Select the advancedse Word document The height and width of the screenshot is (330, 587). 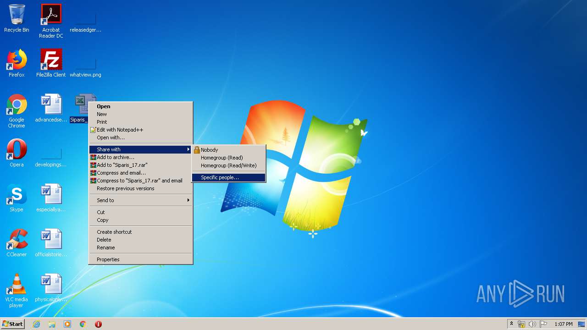tap(51, 108)
